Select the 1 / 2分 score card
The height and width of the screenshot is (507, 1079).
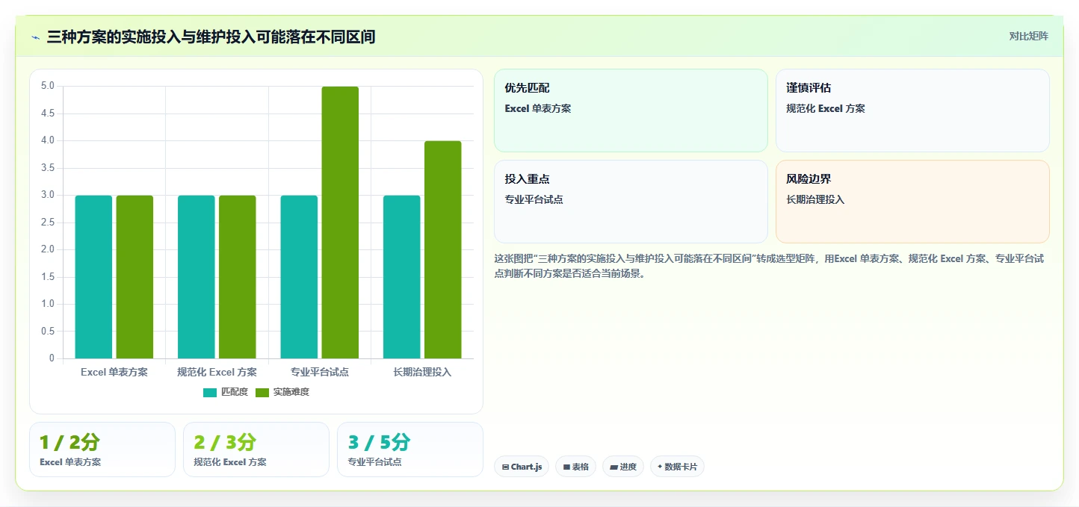(102, 449)
